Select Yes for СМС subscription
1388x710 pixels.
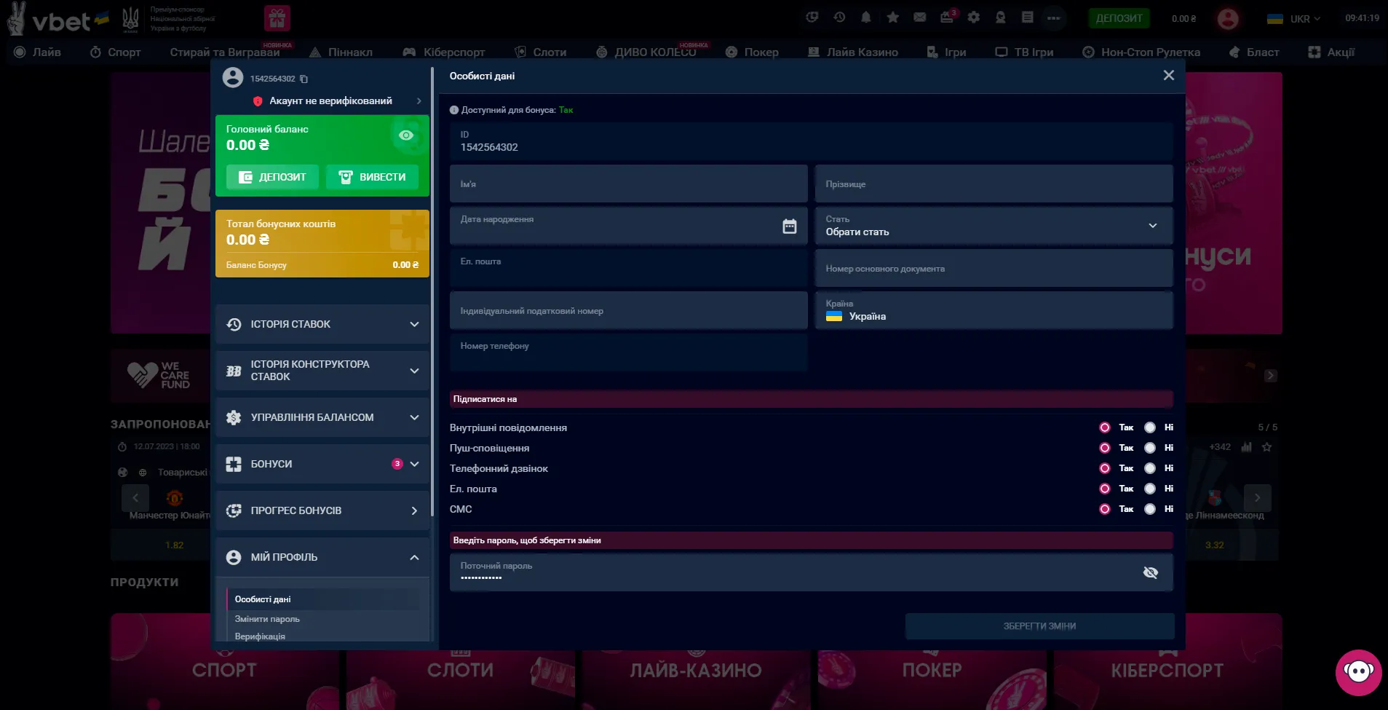click(x=1105, y=509)
